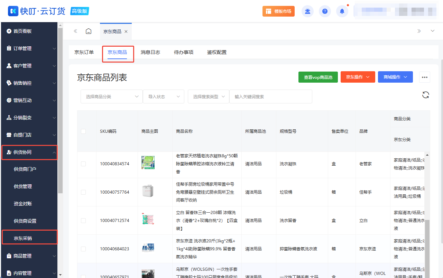
Task: Open the notification bell icon
Action: [x=342, y=11]
